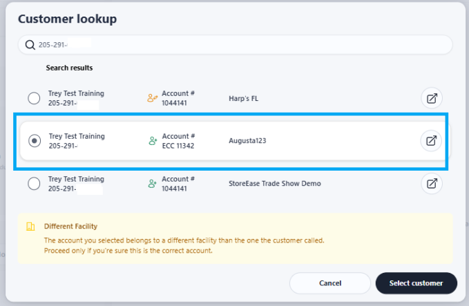Click account number ECC 11342
469x306 pixels.
point(178,146)
